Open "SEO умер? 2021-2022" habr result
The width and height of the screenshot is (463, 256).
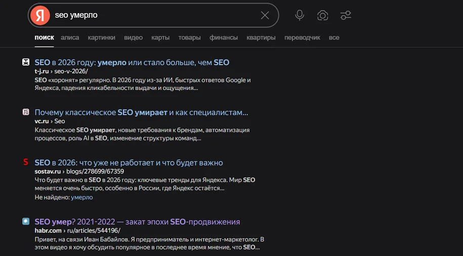137,222
